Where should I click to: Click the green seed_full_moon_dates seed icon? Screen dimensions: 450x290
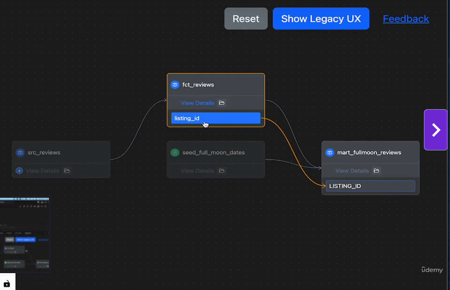(x=175, y=153)
